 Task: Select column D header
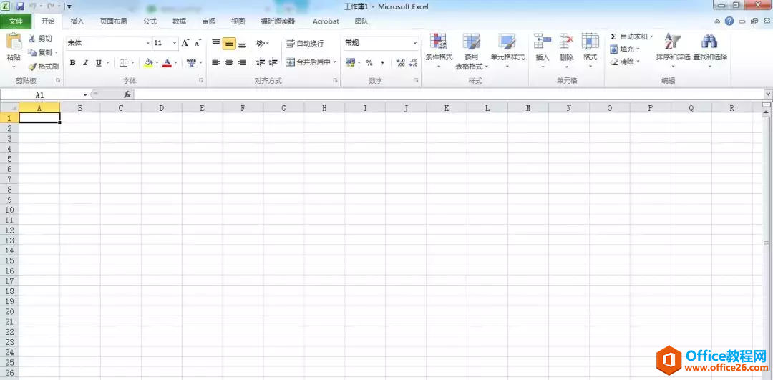pos(162,107)
